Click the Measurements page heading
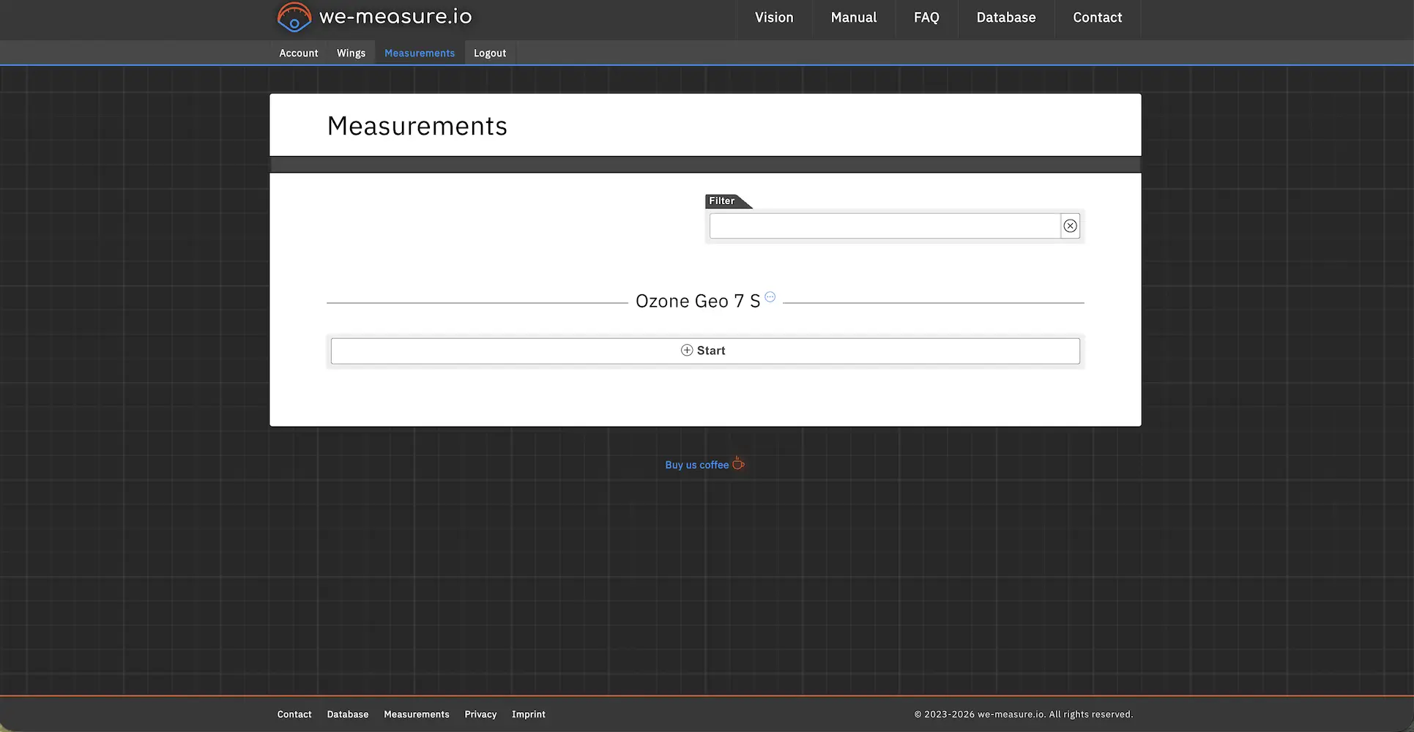 (417, 126)
